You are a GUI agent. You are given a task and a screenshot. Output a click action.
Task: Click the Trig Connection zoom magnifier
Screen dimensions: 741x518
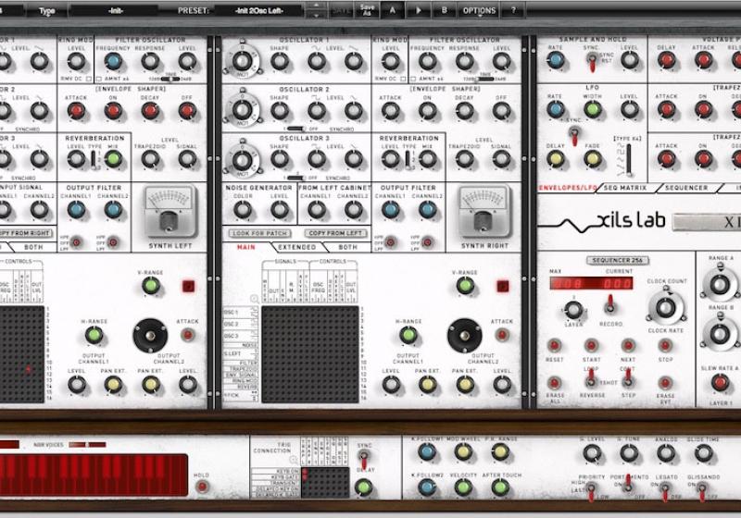(x=294, y=459)
